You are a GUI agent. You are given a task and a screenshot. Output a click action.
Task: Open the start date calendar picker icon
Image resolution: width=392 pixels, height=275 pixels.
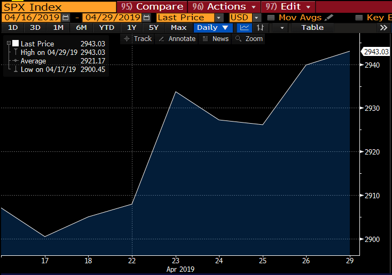click(x=66, y=18)
